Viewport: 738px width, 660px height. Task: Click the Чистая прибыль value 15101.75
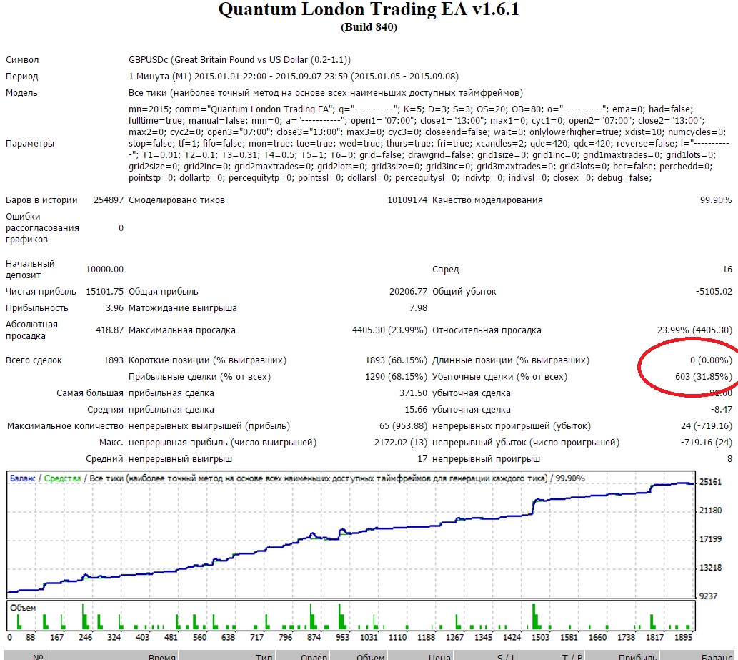click(x=104, y=292)
